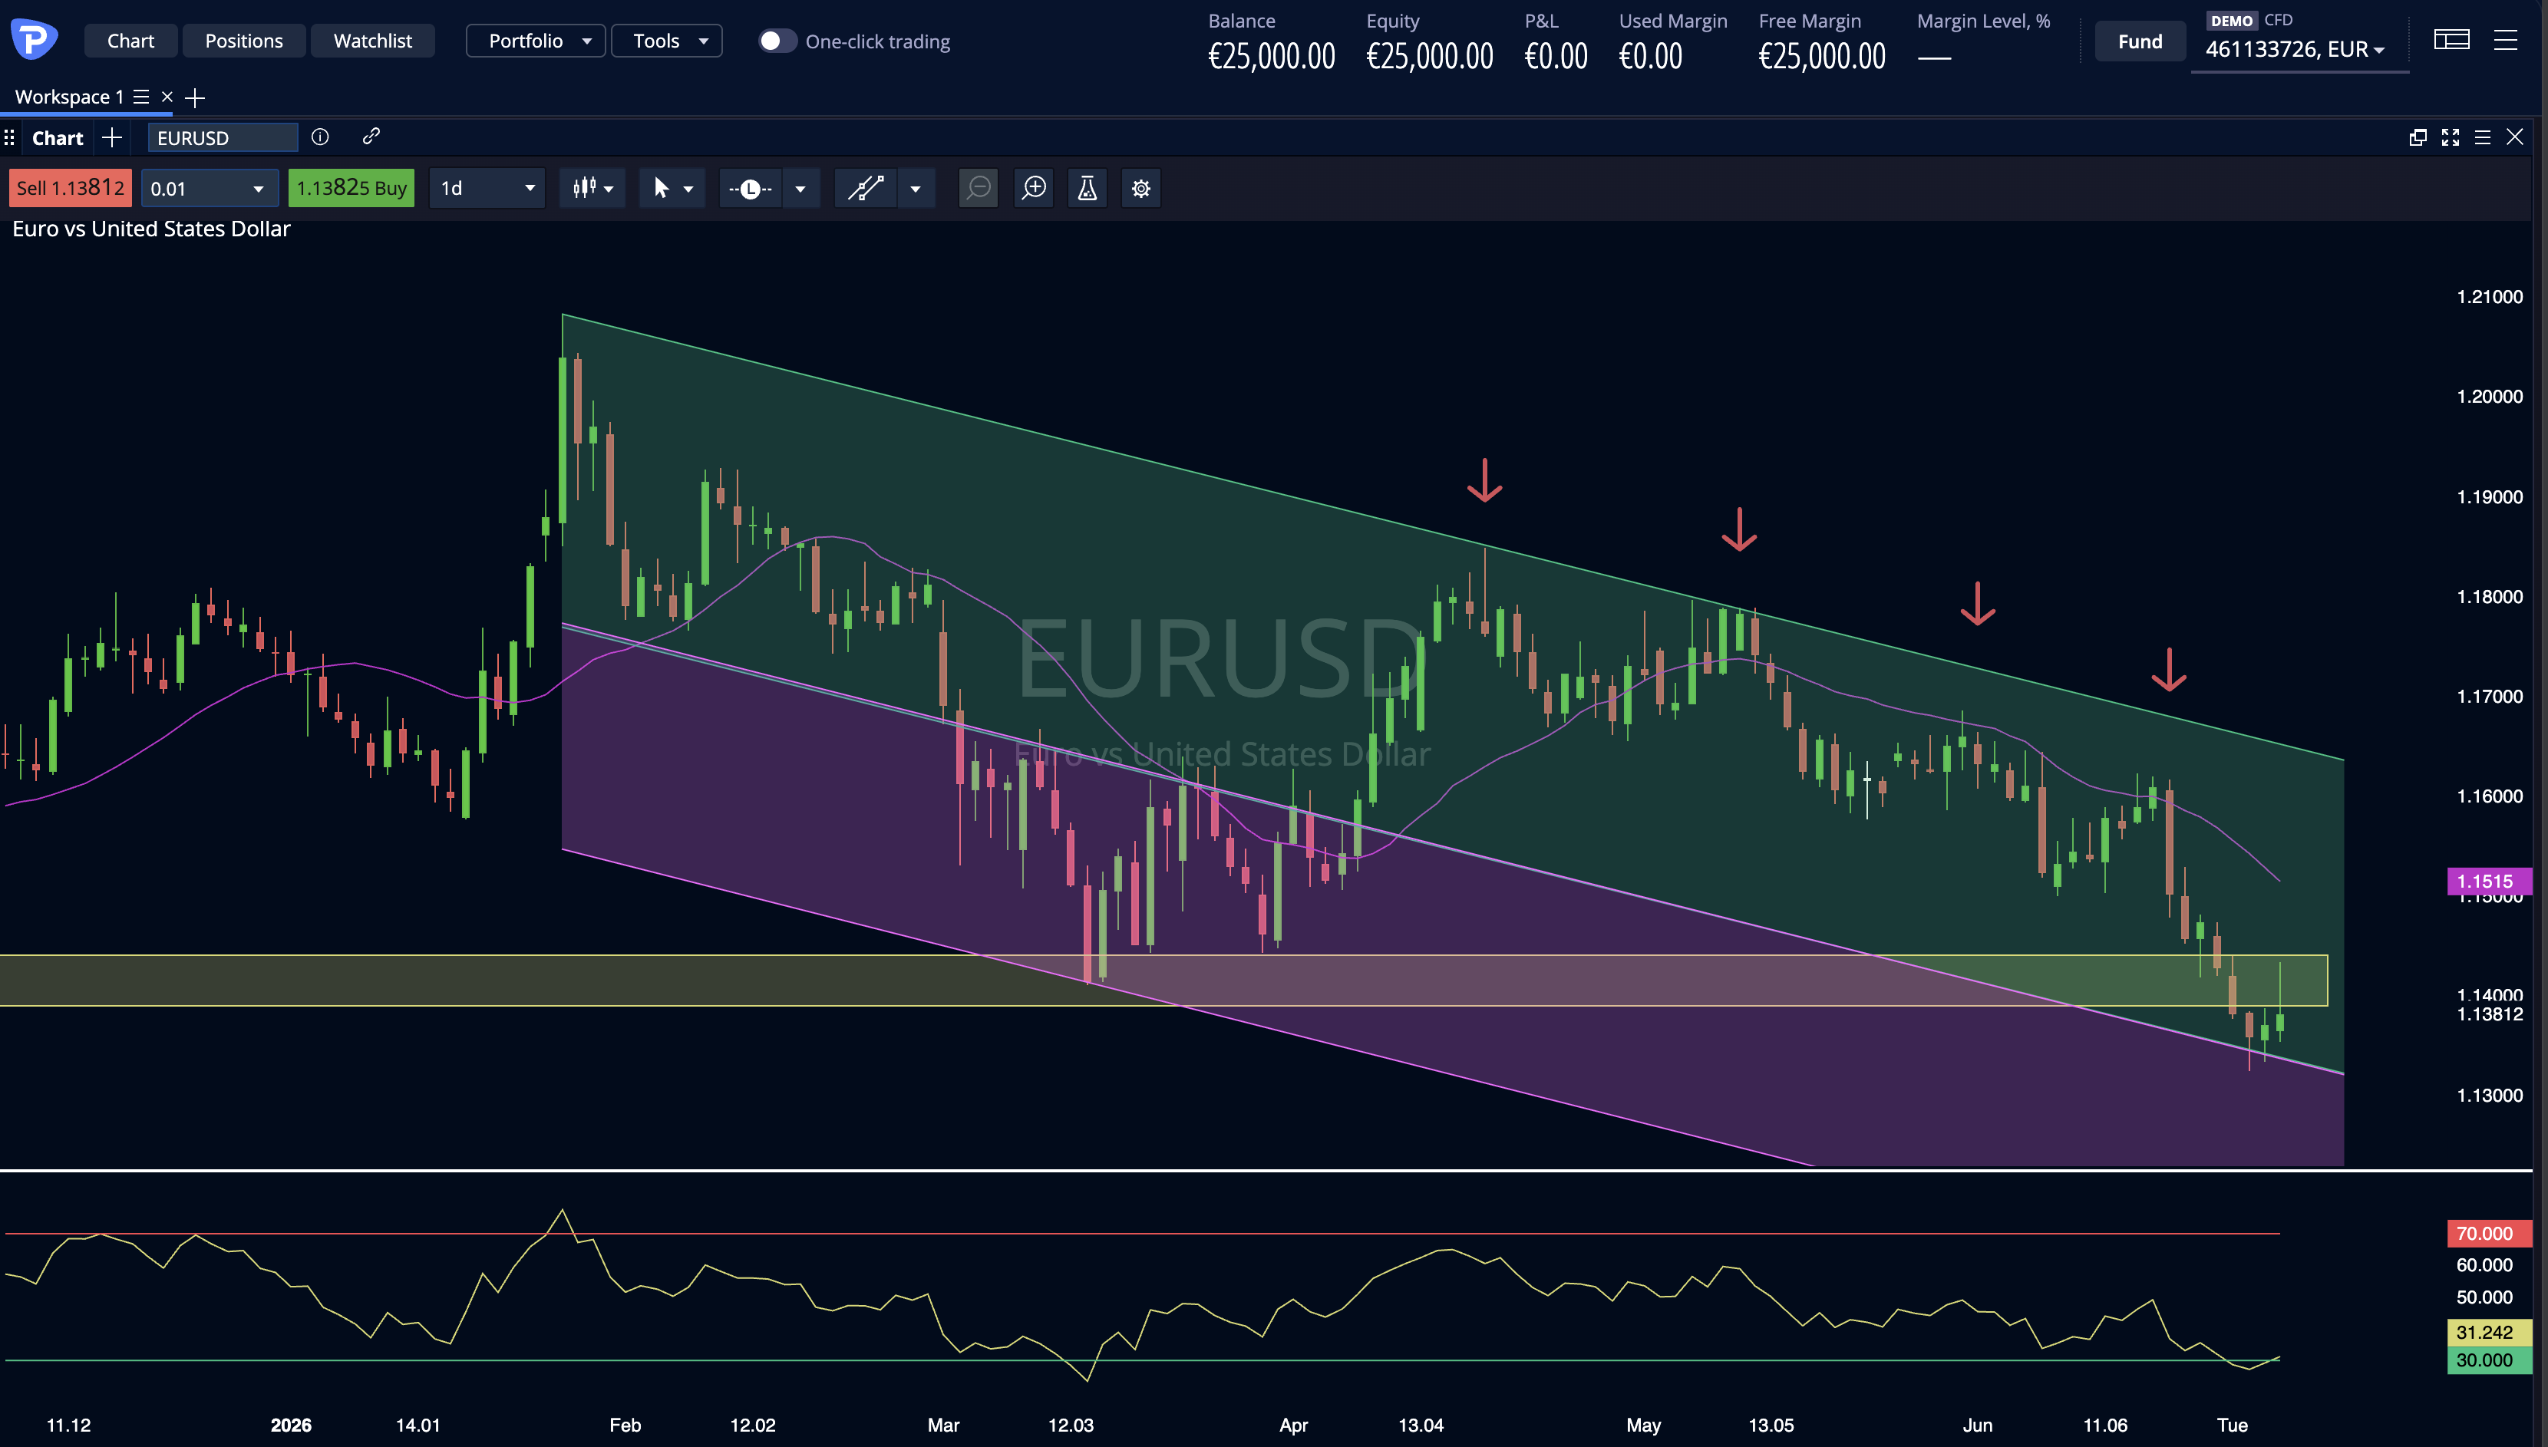
Task: Open the candlestick chart type selector
Action: [592, 188]
